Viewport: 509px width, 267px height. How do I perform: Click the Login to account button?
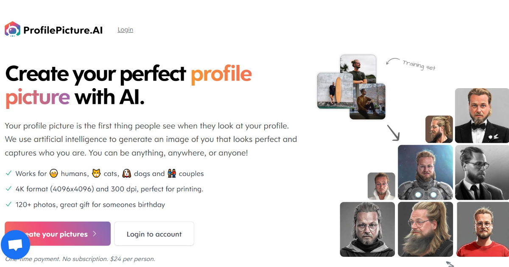[154, 234]
